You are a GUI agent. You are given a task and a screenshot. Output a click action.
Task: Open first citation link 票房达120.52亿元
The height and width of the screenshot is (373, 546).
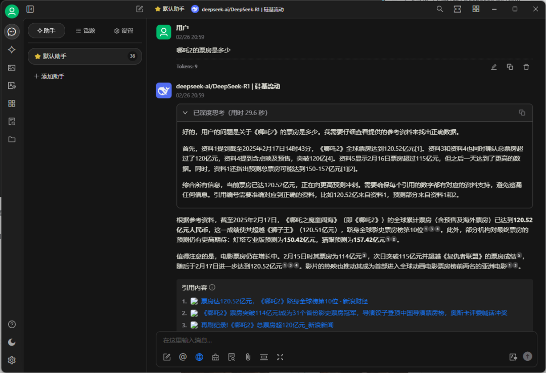click(x=284, y=301)
